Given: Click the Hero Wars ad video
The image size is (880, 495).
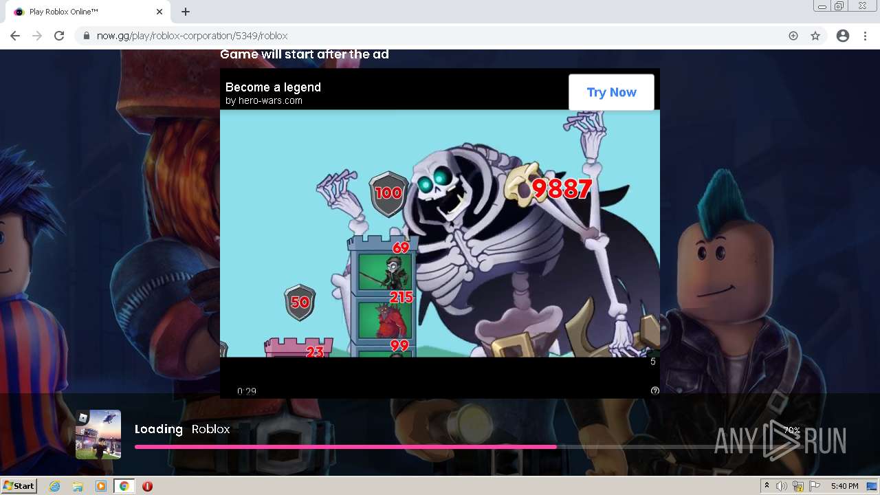Looking at the screenshot, I should [440, 234].
